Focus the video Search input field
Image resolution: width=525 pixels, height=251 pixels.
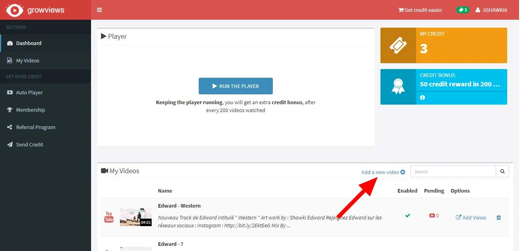(x=453, y=171)
